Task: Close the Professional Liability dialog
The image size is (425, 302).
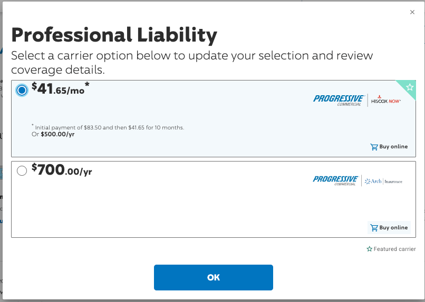Action: (412, 12)
